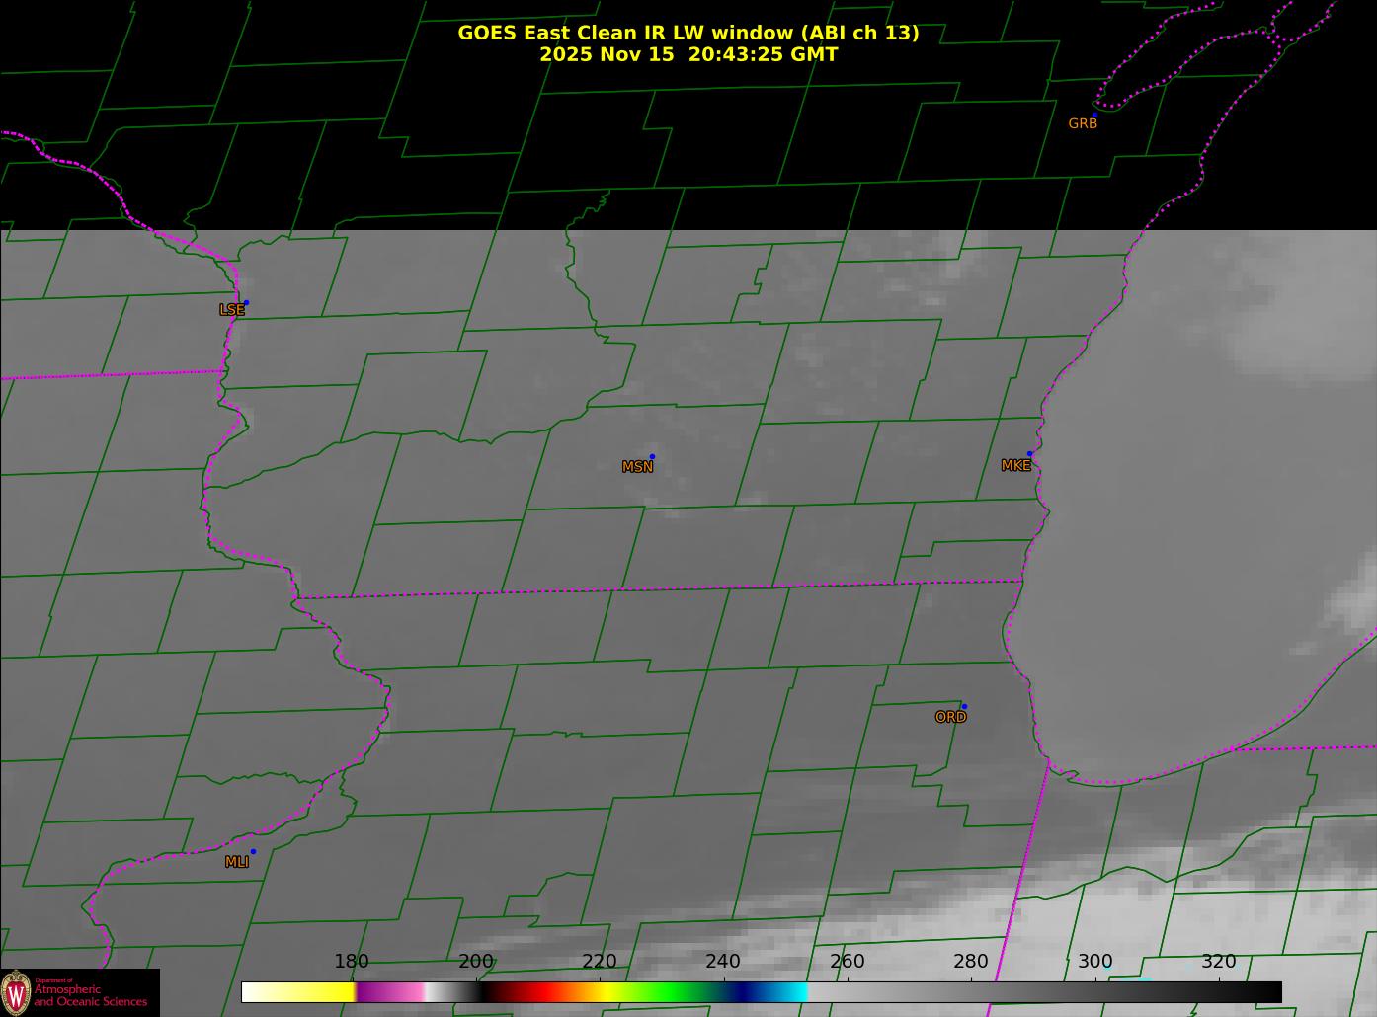Click the 180 tick label on colorbar
The width and height of the screenshot is (1377, 1017).
tap(351, 962)
